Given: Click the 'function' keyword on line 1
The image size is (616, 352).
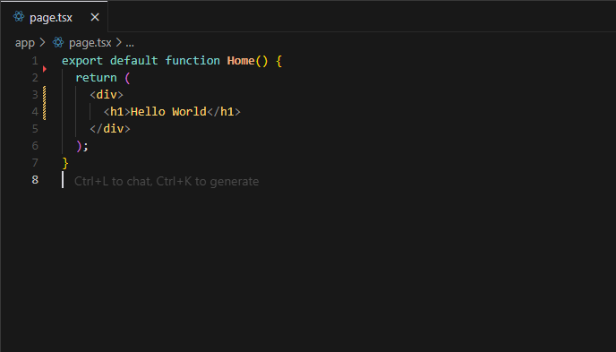Looking at the screenshot, I should pos(192,61).
